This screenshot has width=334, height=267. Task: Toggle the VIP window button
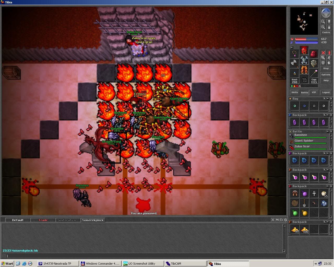(x=314, y=92)
